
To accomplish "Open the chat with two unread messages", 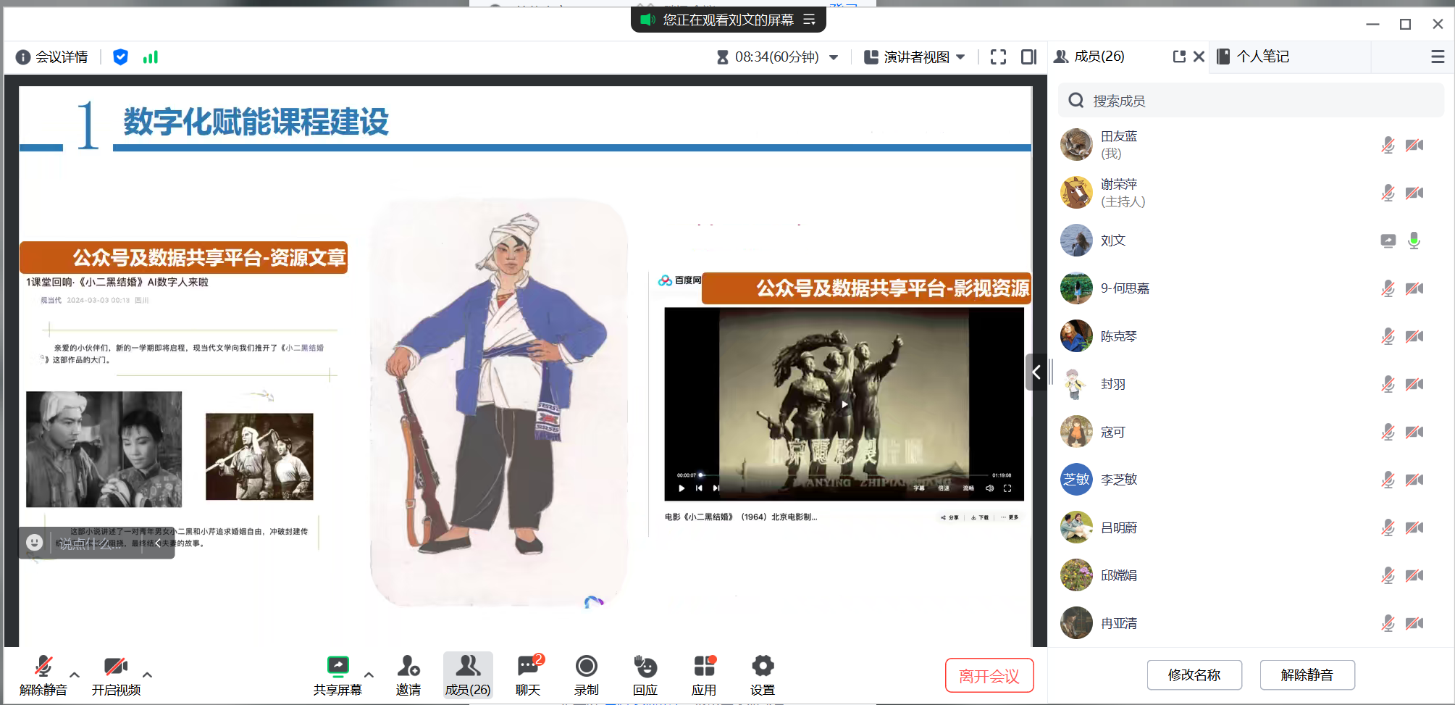I will pos(528,675).
